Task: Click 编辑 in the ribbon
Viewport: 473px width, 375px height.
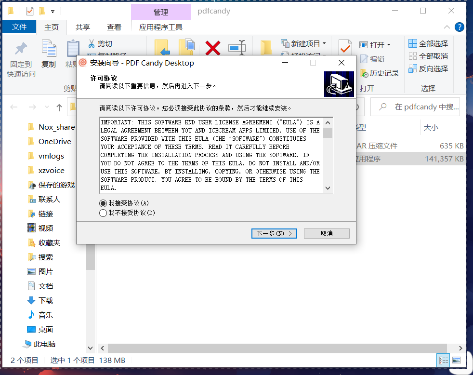Action: (x=372, y=59)
